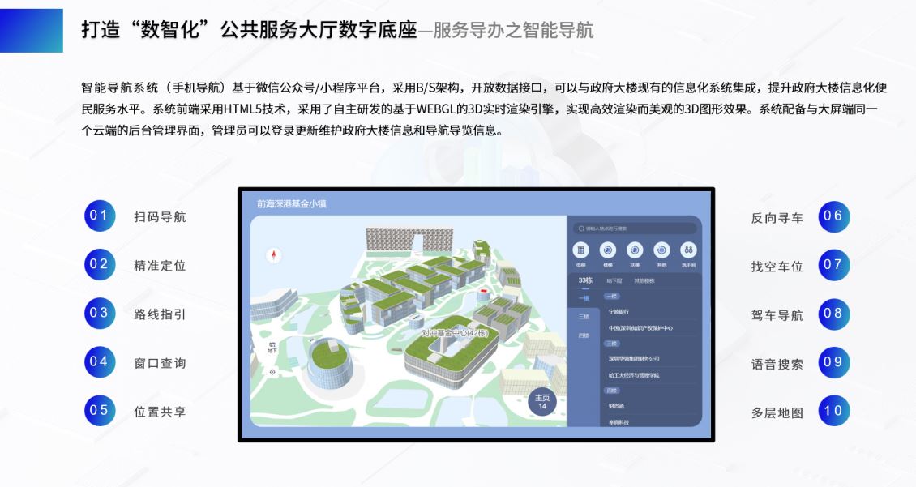Click the slide heading 打造"数智化"公共服务大厅数字底座
Image resolution: width=916 pixels, height=487 pixels.
click(250, 30)
